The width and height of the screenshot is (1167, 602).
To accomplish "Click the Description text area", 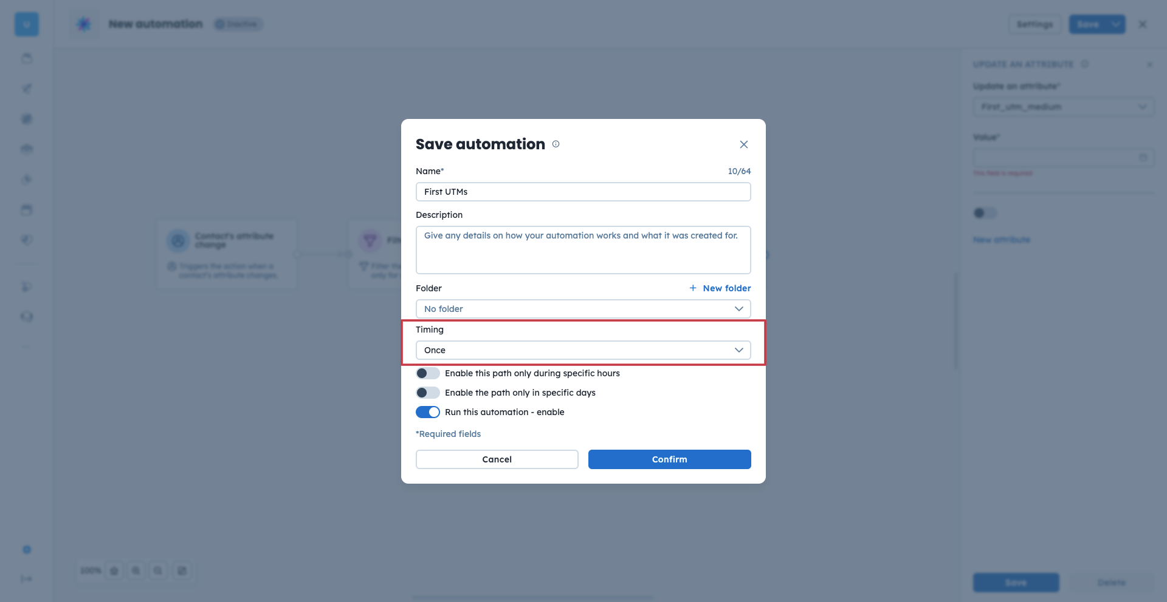I will pyautogui.click(x=583, y=250).
